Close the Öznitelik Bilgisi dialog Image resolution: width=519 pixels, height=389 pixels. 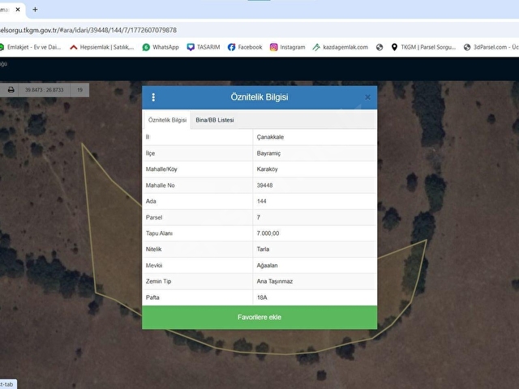click(x=367, y=97)
